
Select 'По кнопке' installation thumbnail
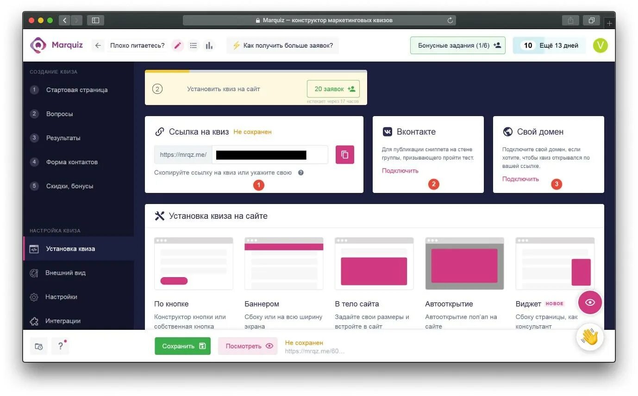(194, 264)
